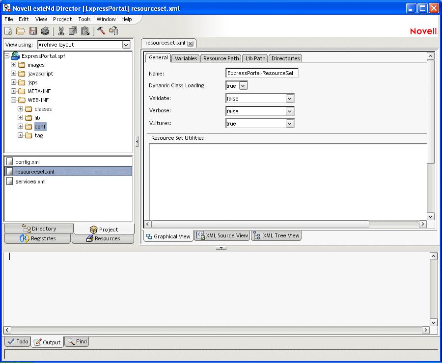
Task: Select config.xml in the file list
Action: coord(28,162)
